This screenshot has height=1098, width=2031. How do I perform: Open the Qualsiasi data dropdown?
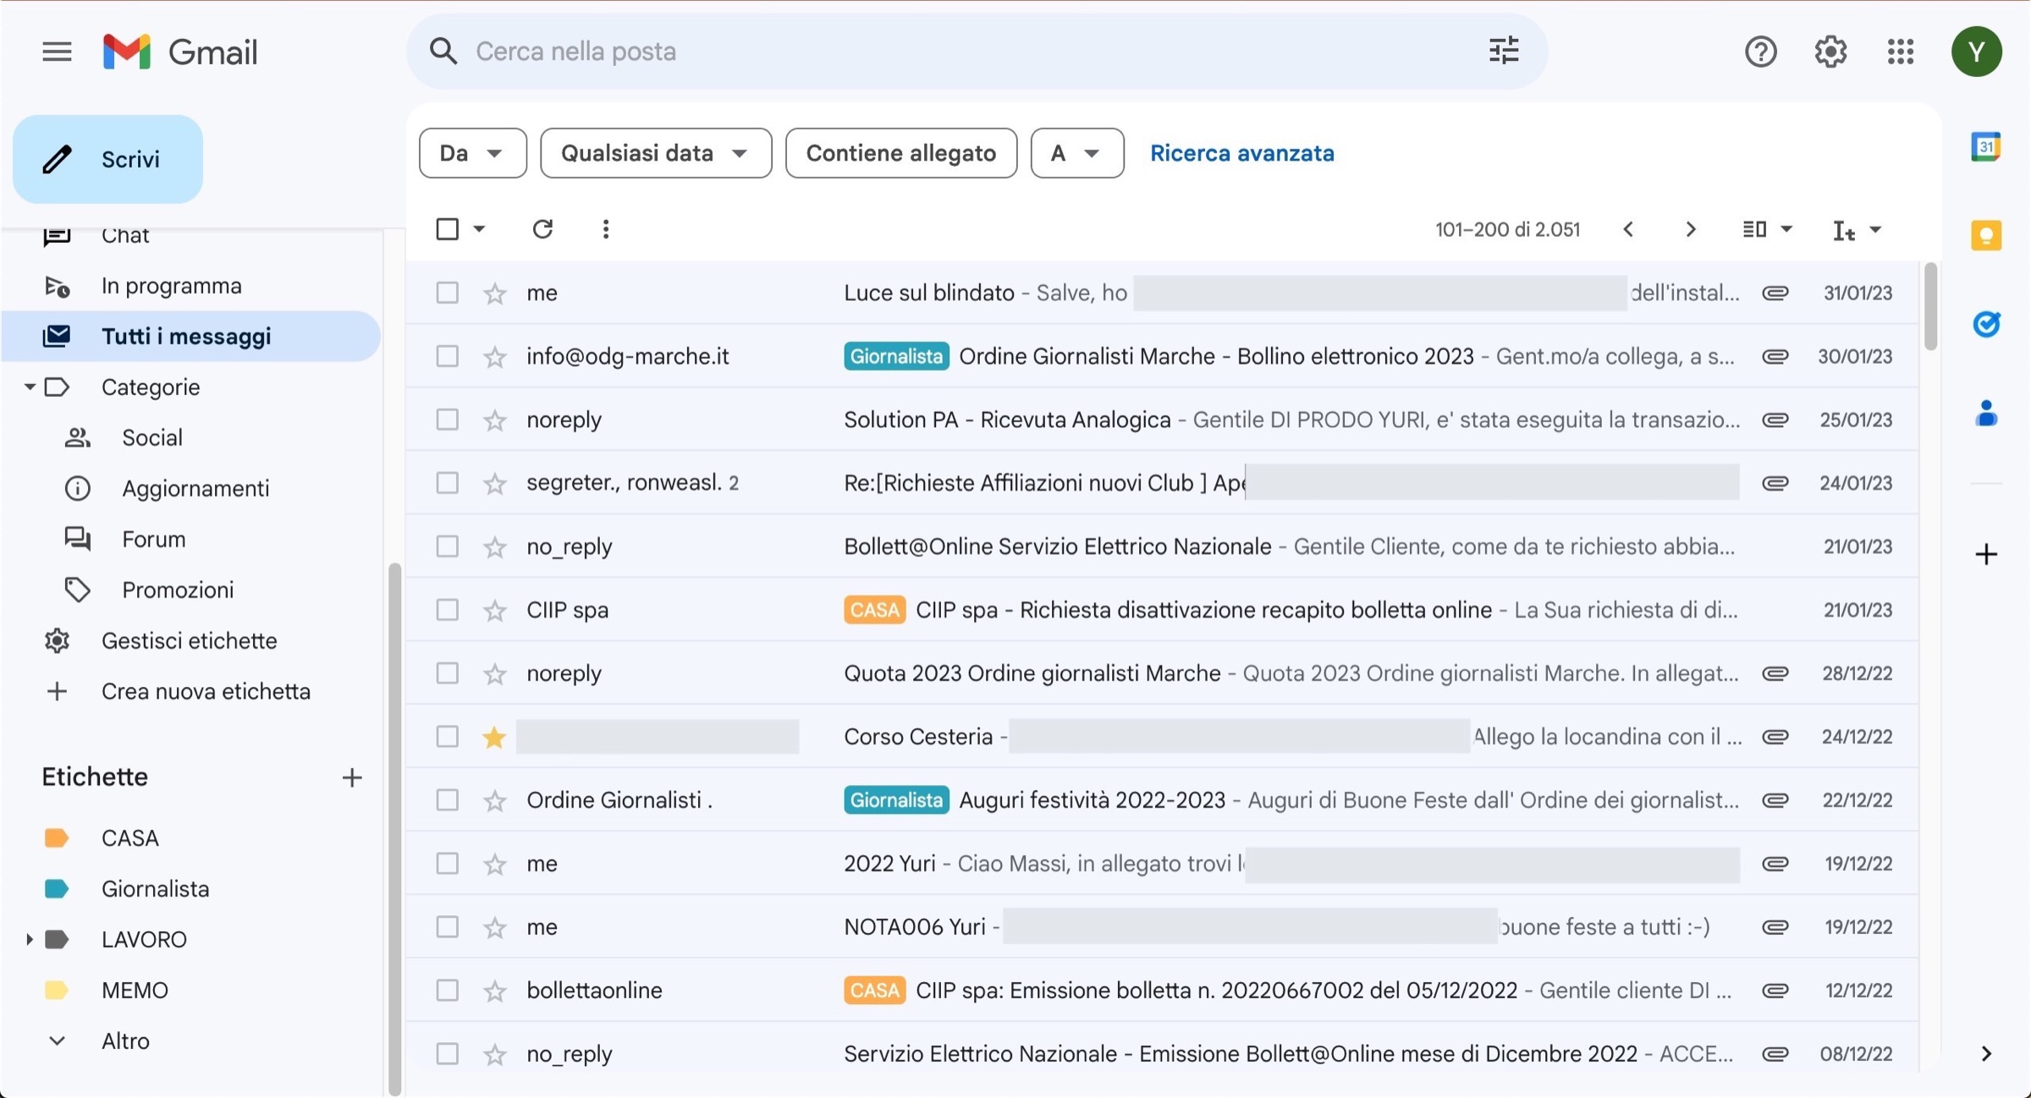(x=655, y=153)
